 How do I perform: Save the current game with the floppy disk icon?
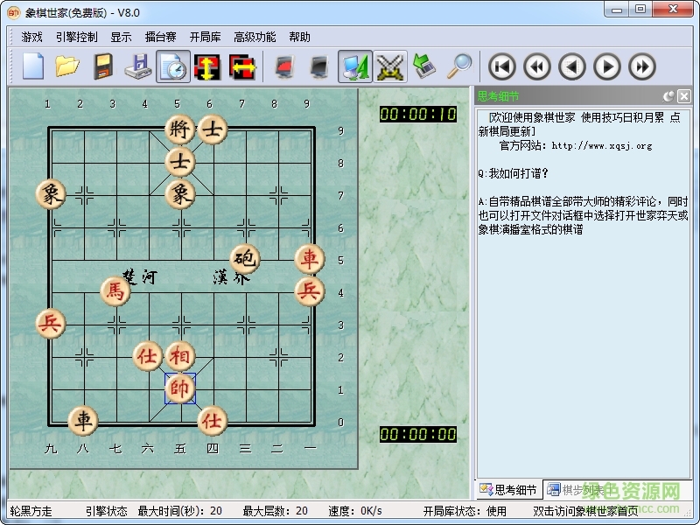pos(102,67)
